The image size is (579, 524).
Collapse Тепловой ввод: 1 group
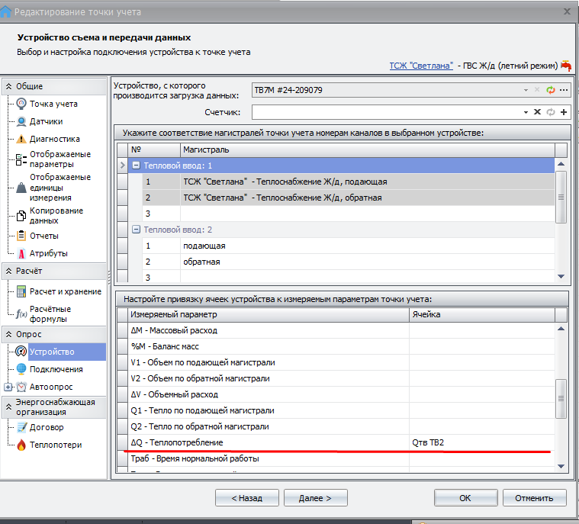pyautogui.click(x=136, y=165)
